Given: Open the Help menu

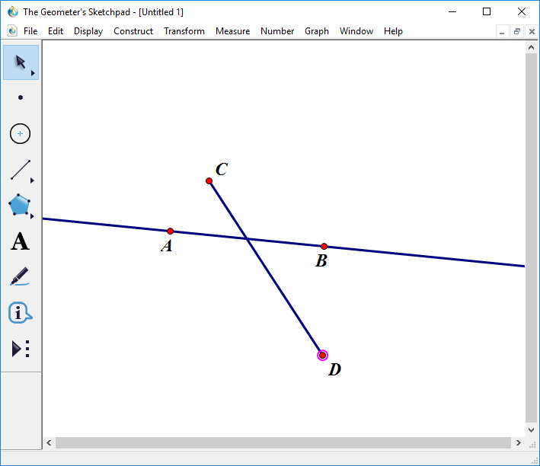Looking at the screenshot, I should pos(393,31).
